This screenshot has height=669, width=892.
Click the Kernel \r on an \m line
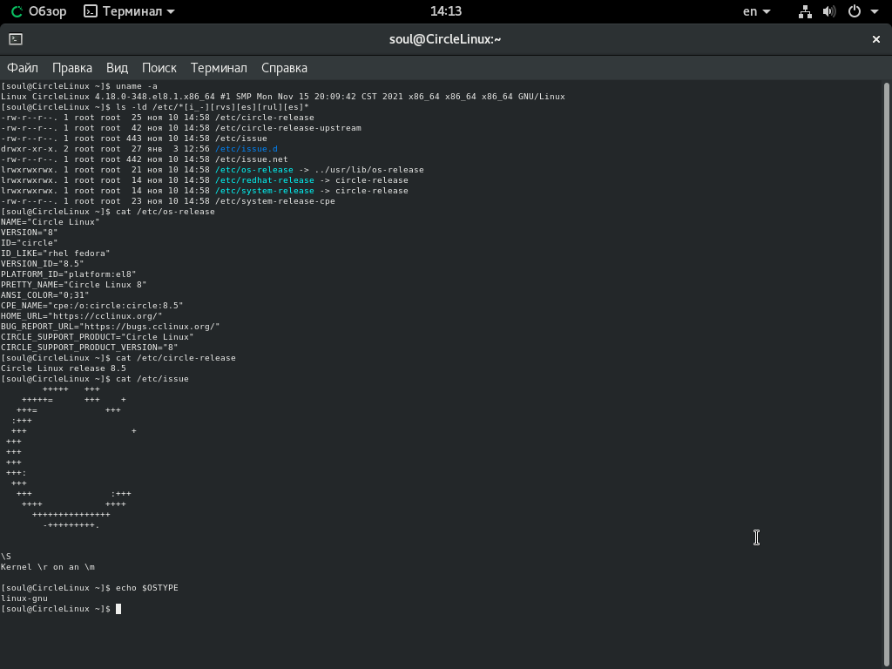pyautogui.click(x=48, y=567)
